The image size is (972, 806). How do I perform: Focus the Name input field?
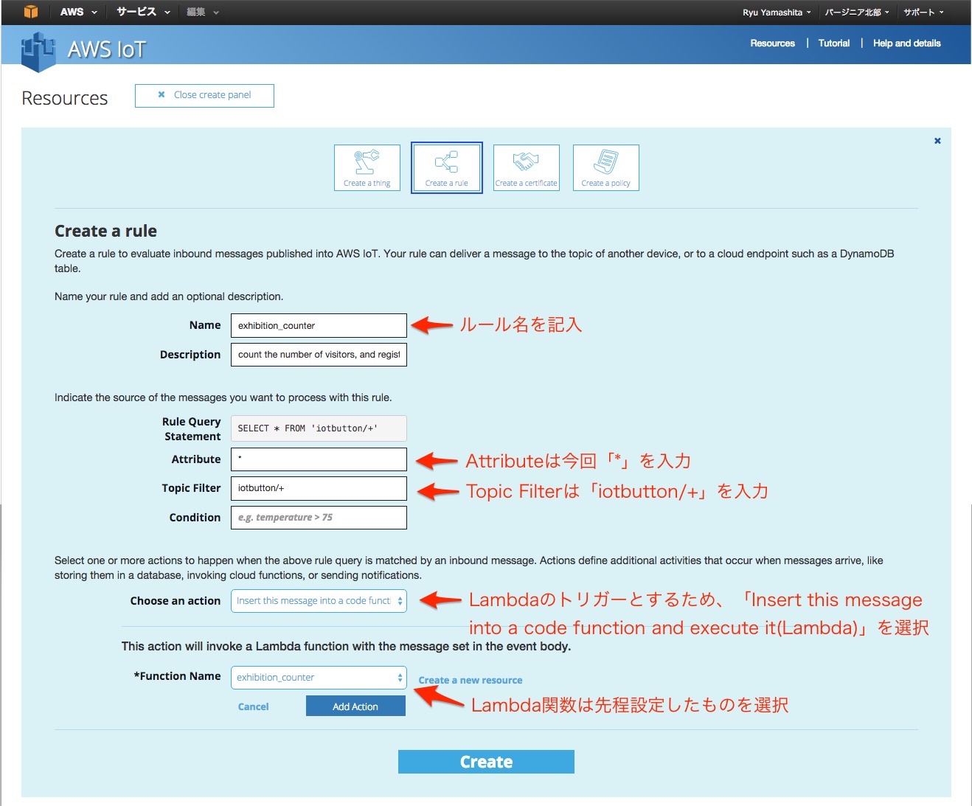[319, 325]
